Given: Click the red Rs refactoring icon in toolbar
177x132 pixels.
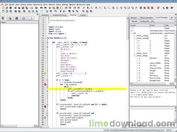Looking at the screenshot, I should click(x=88, y=8).
